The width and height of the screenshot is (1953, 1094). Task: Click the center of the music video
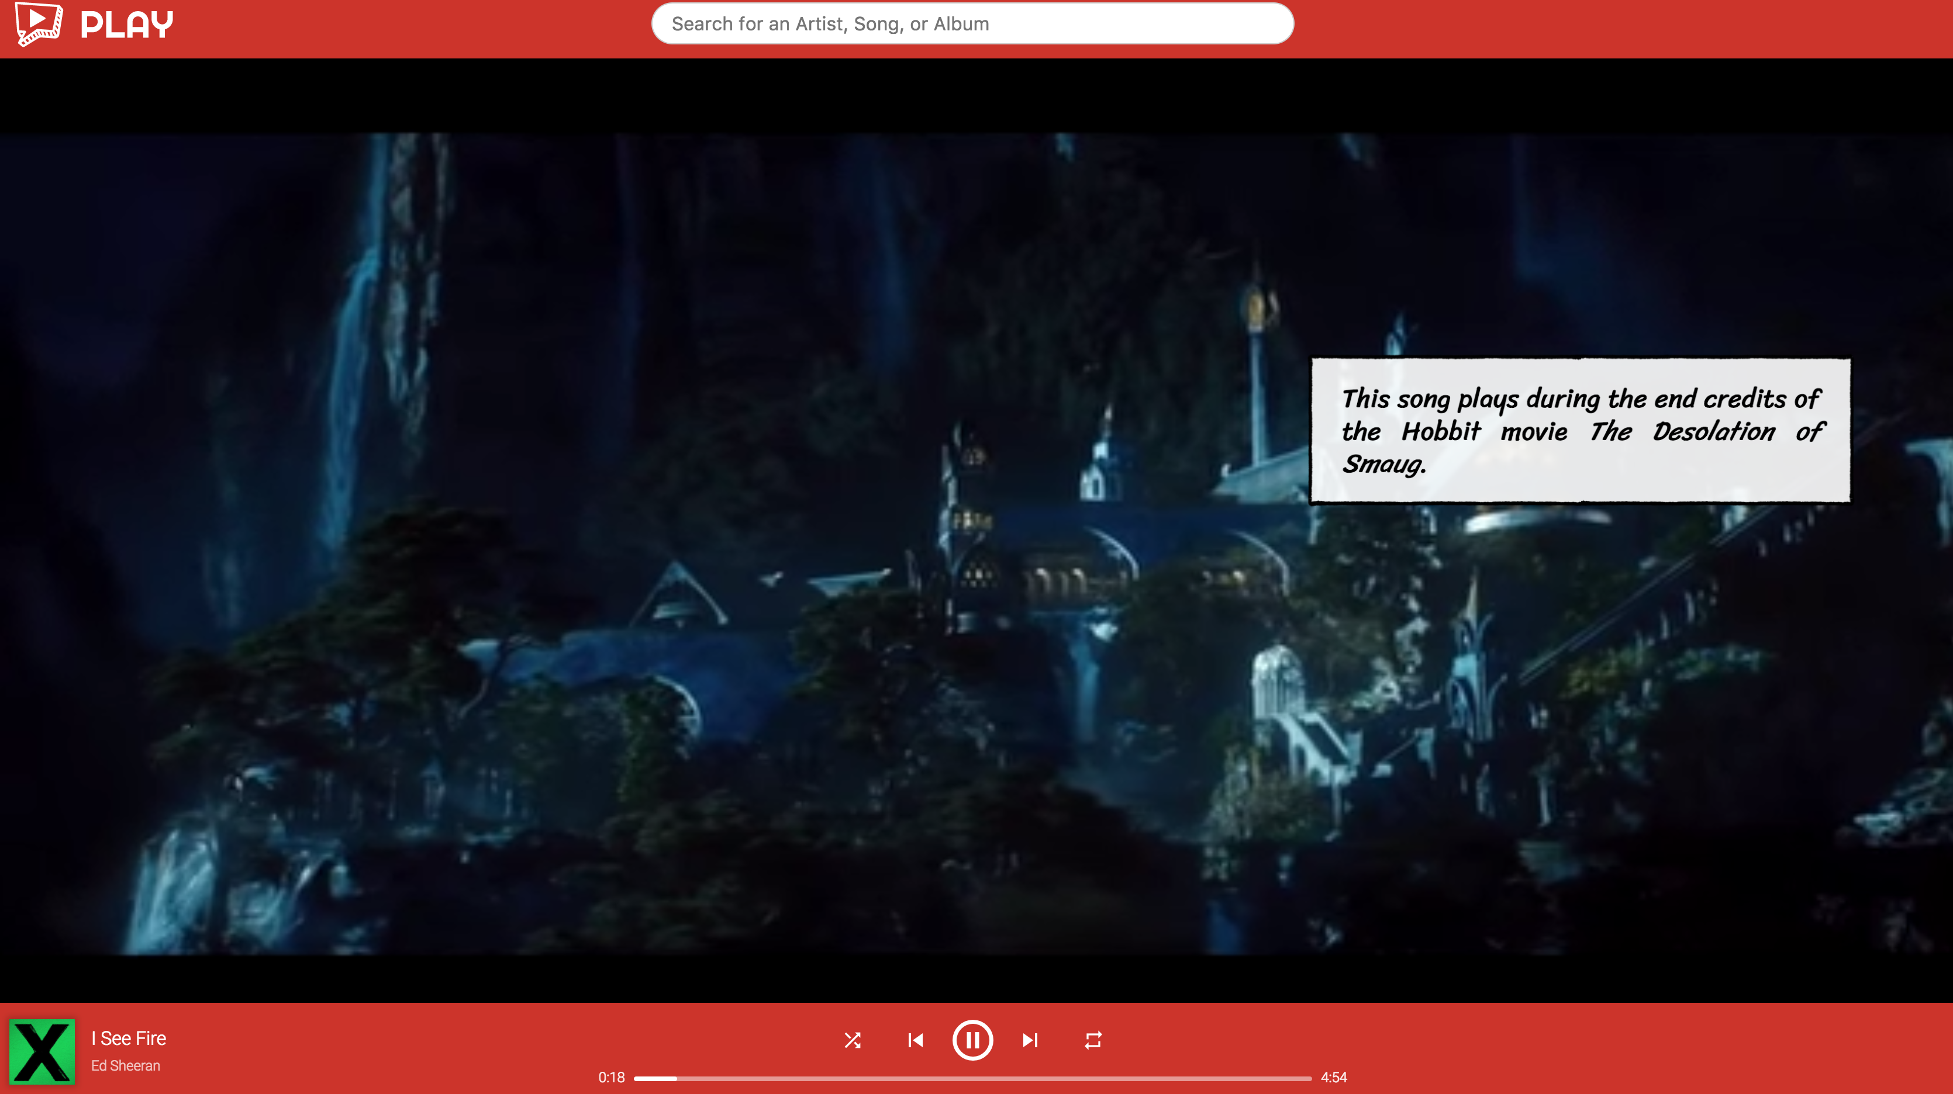[976, 544]
